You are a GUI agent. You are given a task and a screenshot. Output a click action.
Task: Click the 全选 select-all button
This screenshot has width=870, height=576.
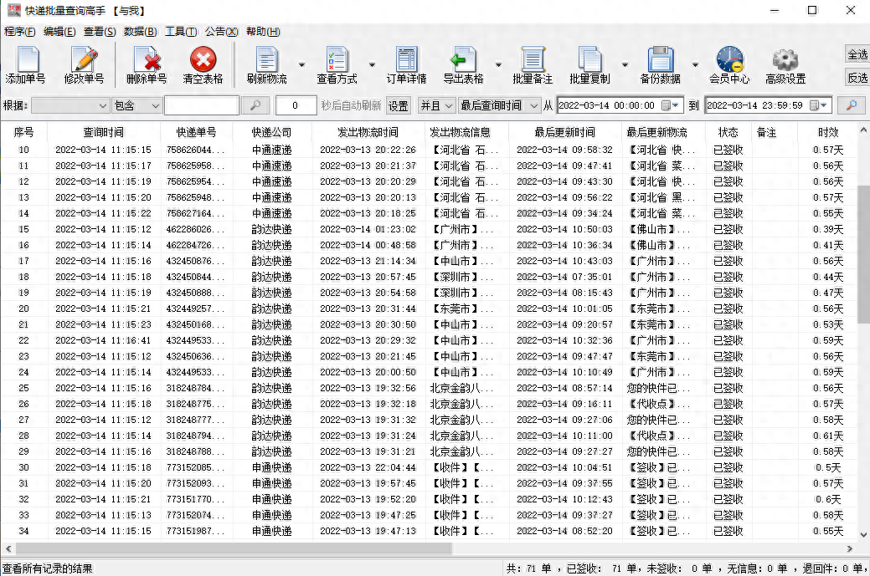tap(857, 54)
